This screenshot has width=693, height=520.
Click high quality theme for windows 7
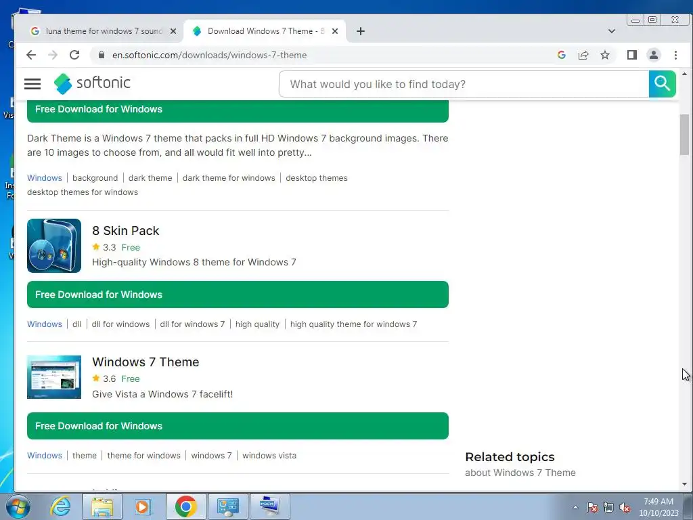coord(353,324)
